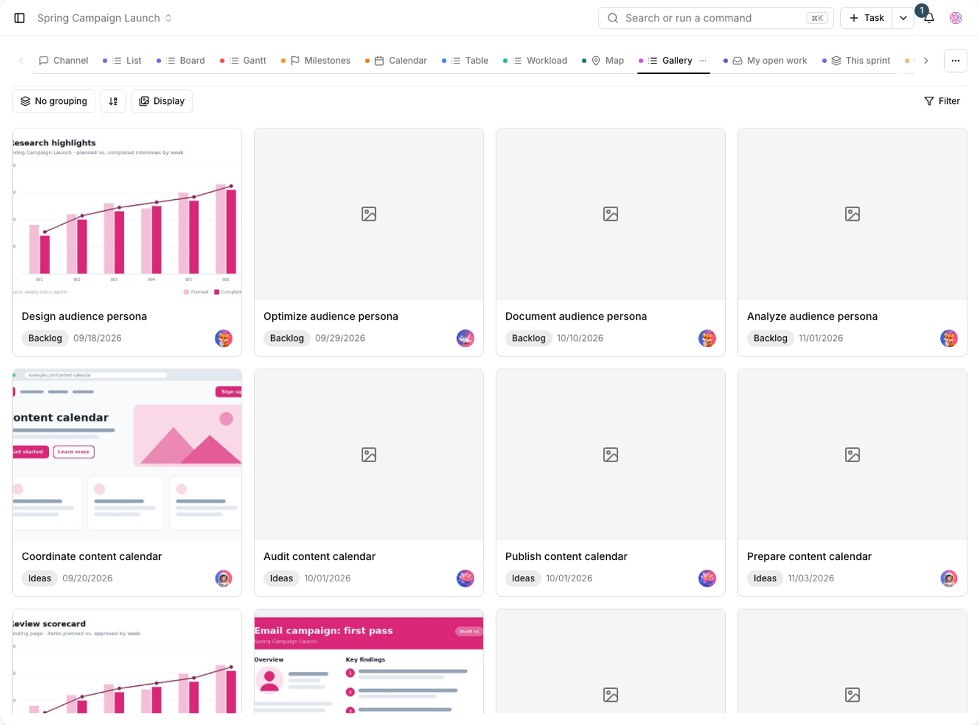This screenshot has width=979, height=725.
Task: Open the Task button dropdown arrow
Action: (x=903, y=18)
